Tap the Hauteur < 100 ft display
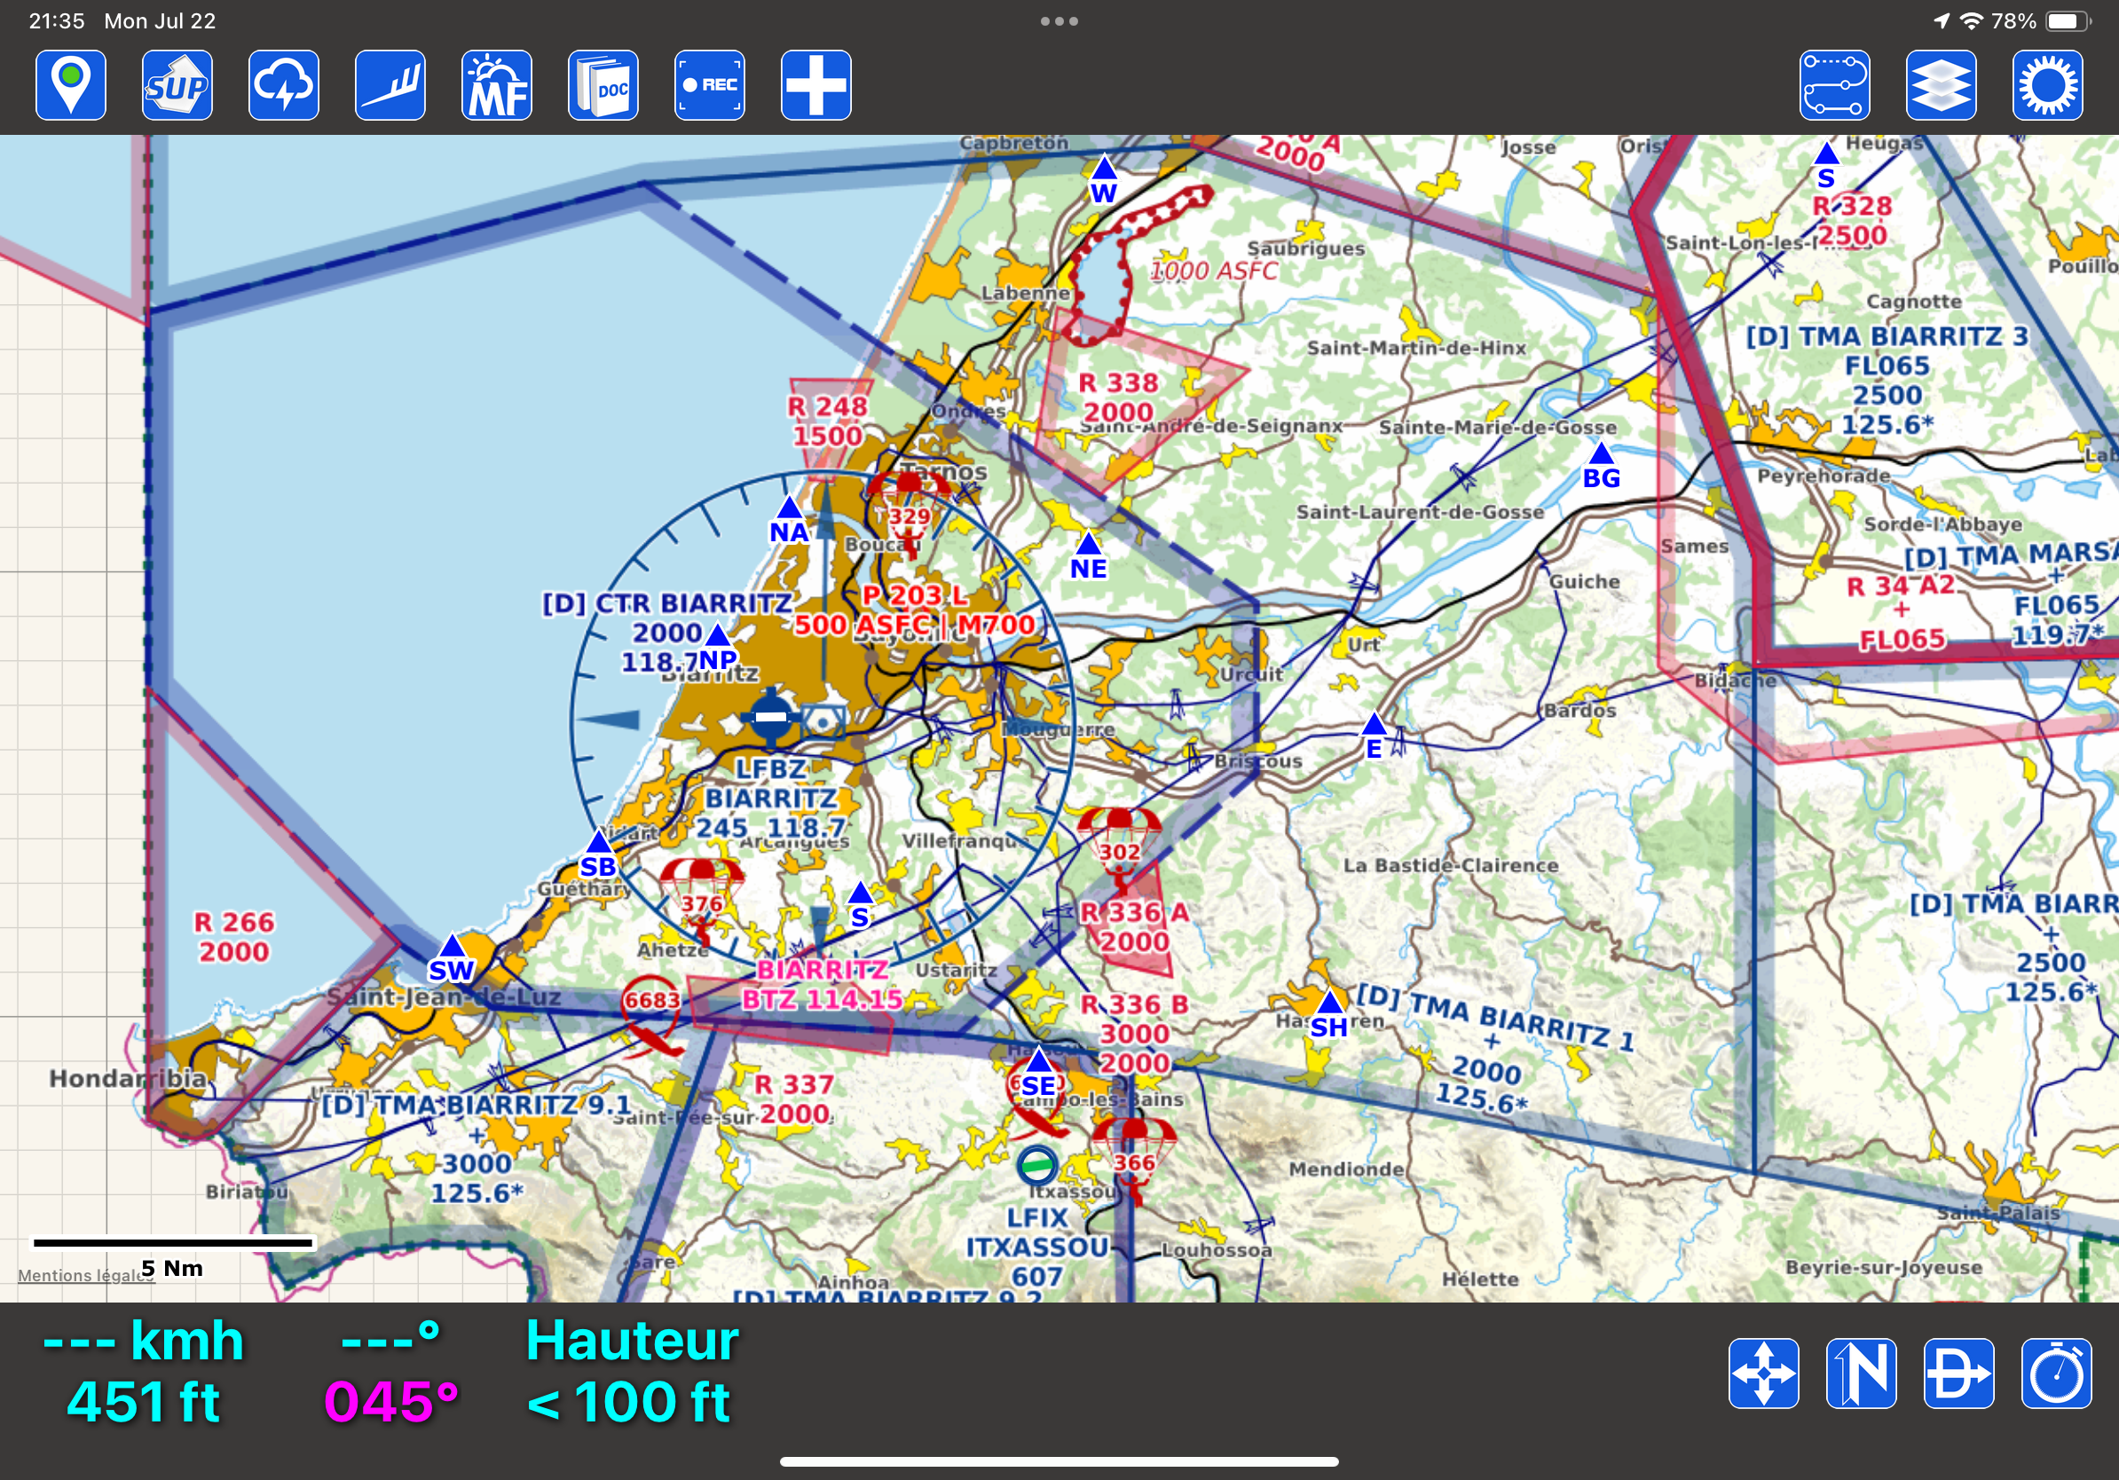The image size is (2119, 1480). coord(632,1371)
